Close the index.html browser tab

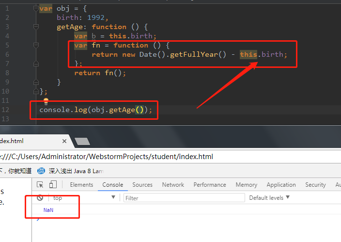click(x=64, y=141)
